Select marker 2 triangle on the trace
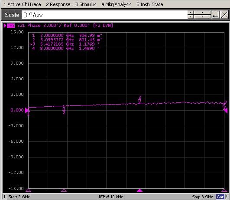The width and height of the screenshot is (230, 200). 64,108
